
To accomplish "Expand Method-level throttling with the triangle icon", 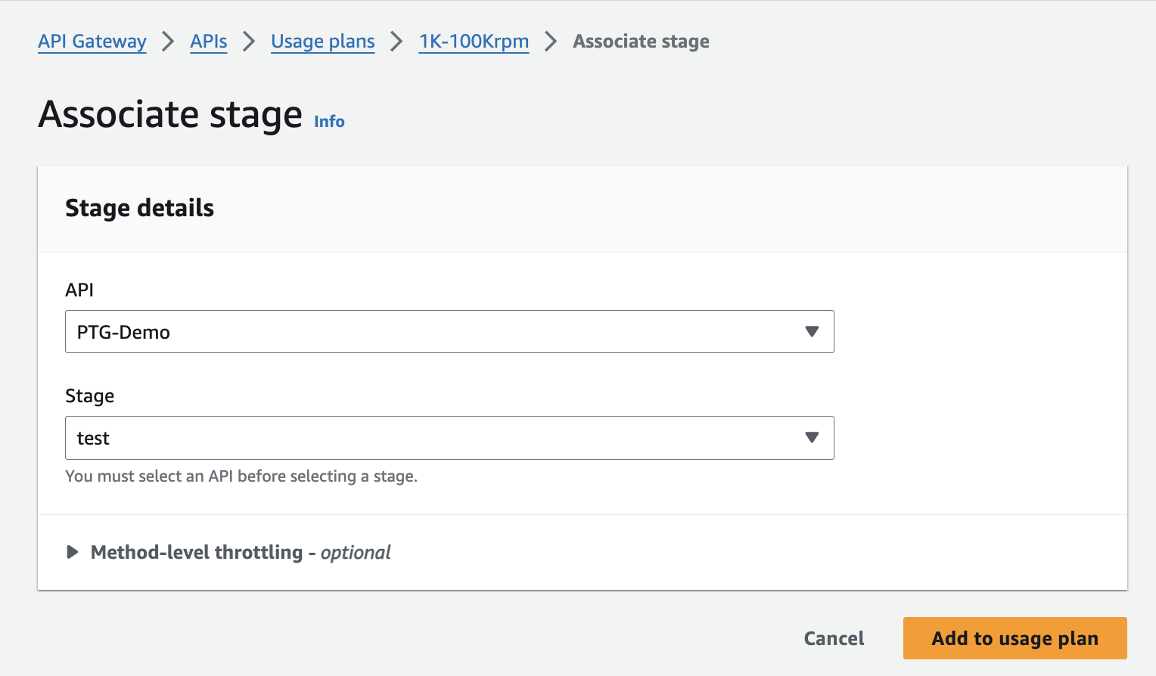I will [73, 552].
